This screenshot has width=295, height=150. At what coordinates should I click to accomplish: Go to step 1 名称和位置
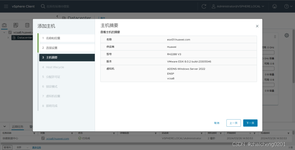pyautogui.click(x=67, y=38)
